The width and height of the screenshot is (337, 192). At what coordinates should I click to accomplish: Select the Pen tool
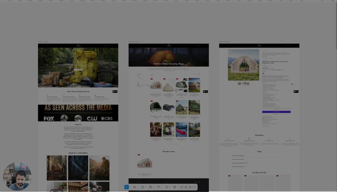[150, 187]
